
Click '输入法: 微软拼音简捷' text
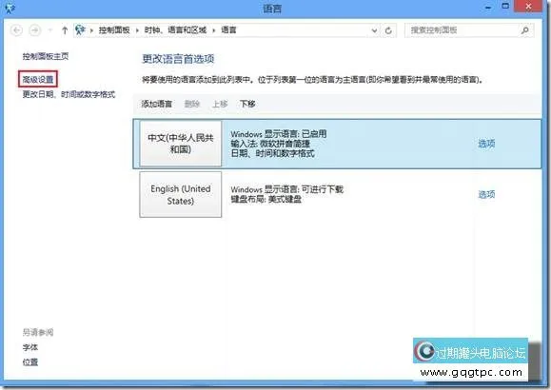[x=270, y=144]
